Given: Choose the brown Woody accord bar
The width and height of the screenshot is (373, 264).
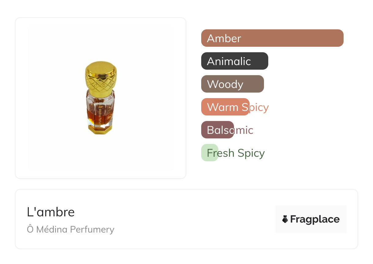Looking at the screenshot, I should point(232,84).
